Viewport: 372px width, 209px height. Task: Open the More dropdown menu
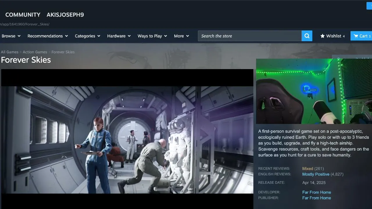[x=181, y=36]
